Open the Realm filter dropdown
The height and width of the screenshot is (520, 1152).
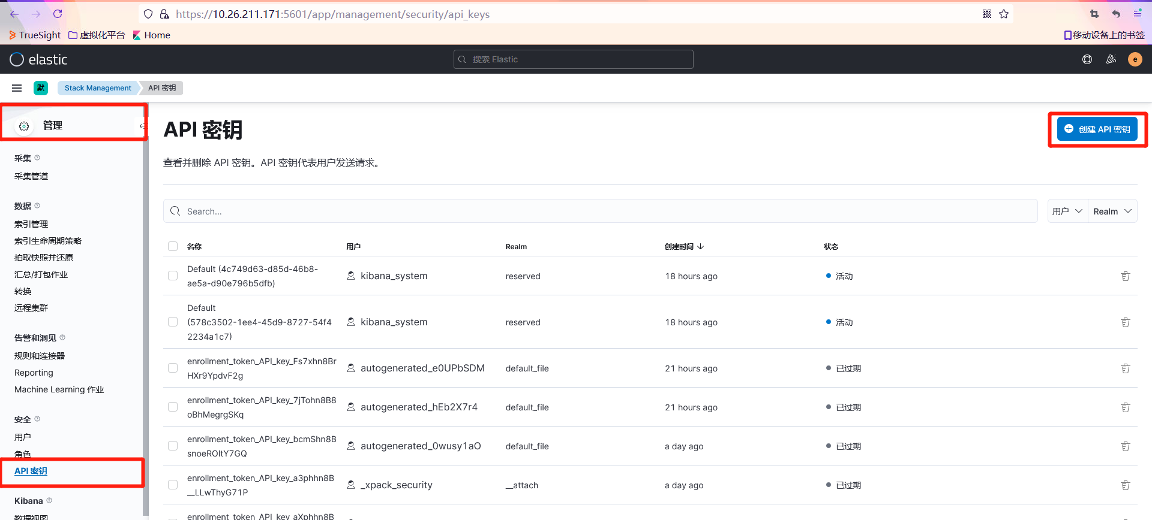point(1112,211)
